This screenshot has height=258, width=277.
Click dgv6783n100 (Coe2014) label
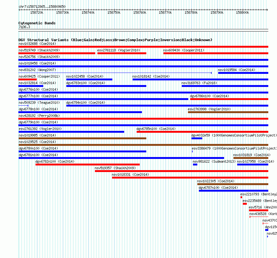[86, 83]
